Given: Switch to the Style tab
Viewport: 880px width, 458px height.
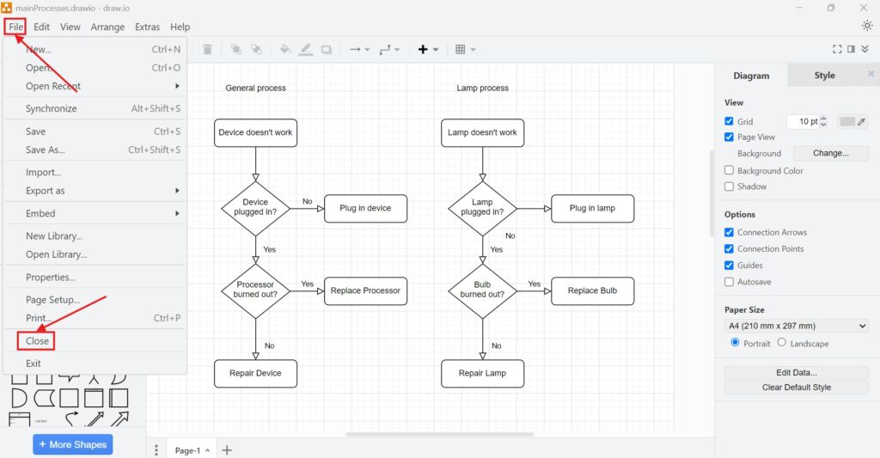Looking at the screenshot, I should [824, 76].
